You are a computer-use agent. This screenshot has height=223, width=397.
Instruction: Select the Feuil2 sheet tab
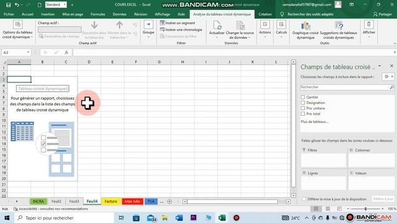point(56,201)
